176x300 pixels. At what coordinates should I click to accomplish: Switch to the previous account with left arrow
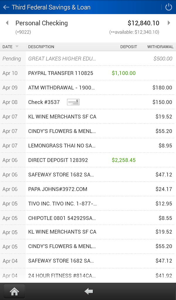coord(7,23)
